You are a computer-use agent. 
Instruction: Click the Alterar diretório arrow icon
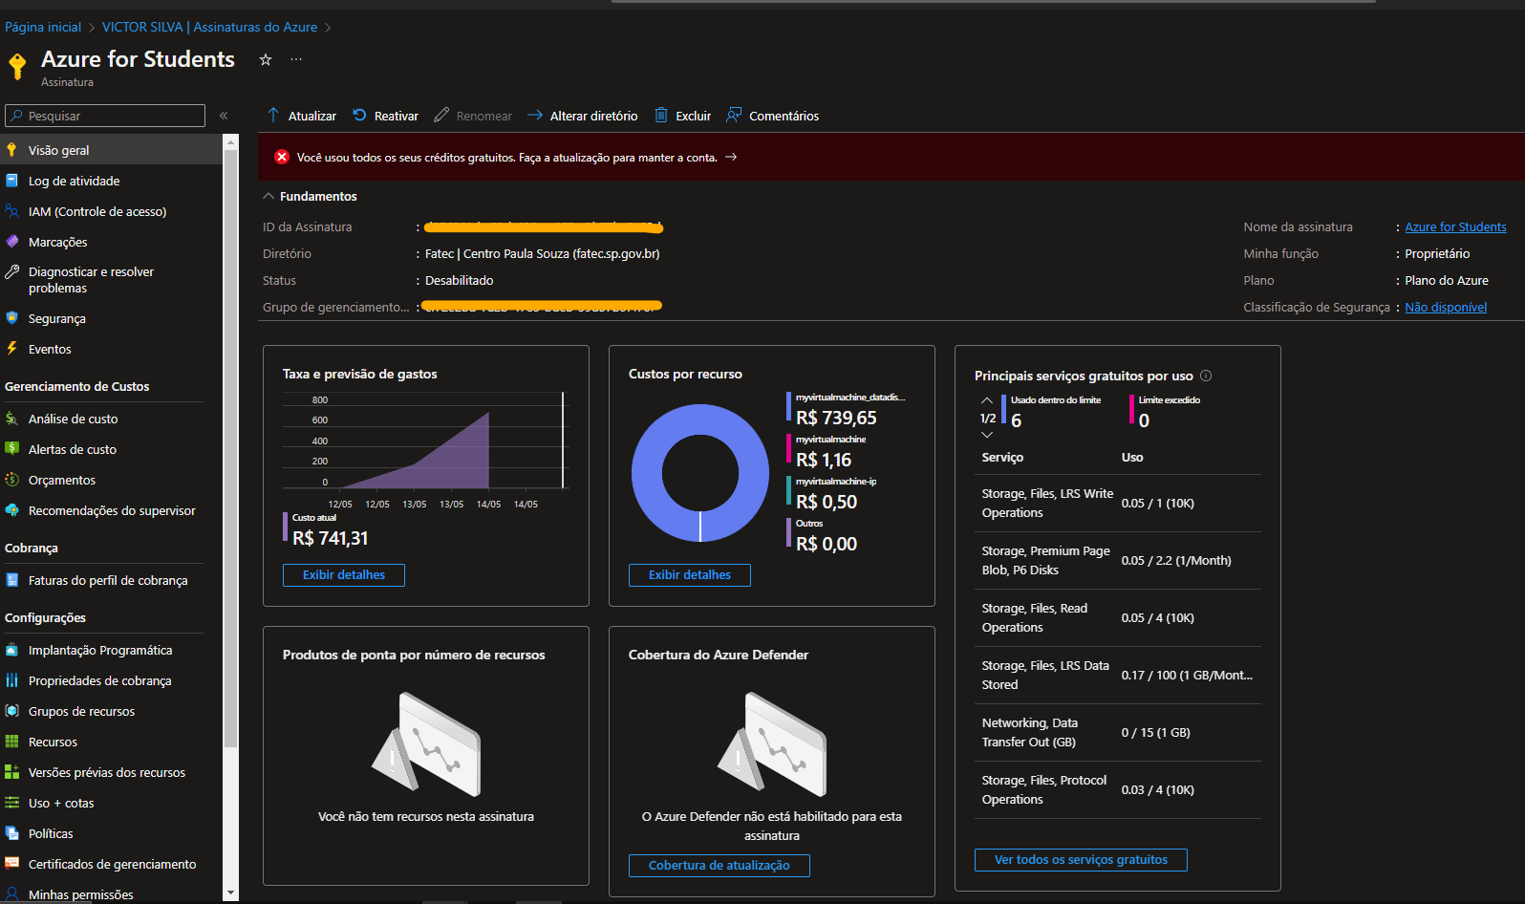click(535, 115)
